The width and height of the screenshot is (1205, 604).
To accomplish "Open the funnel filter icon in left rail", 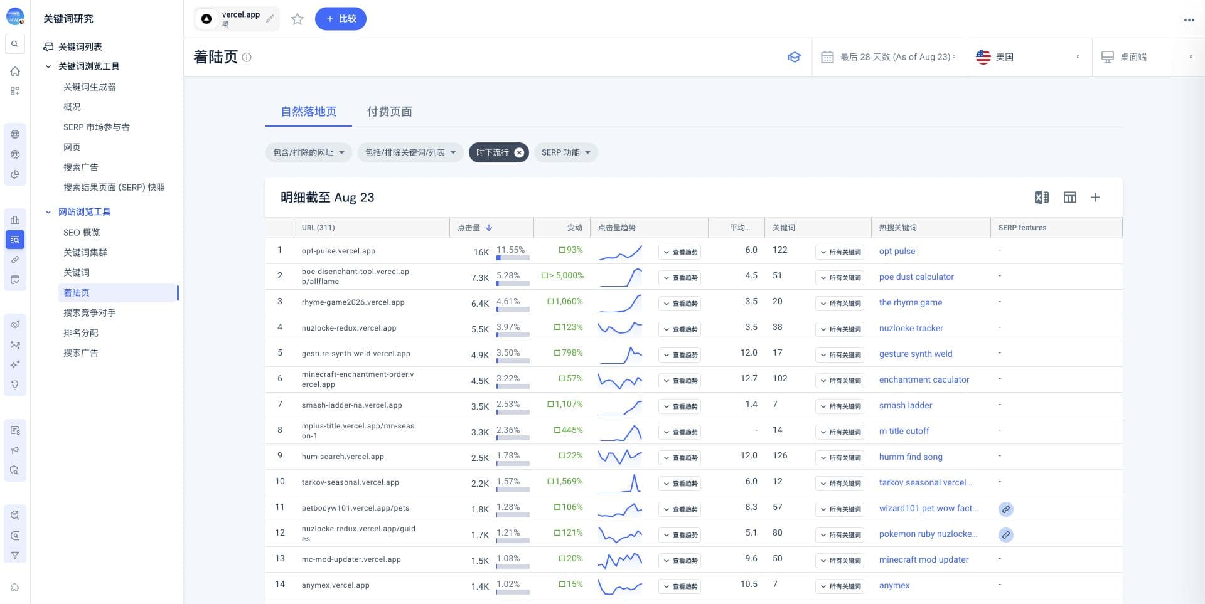I will coord(15,556).
